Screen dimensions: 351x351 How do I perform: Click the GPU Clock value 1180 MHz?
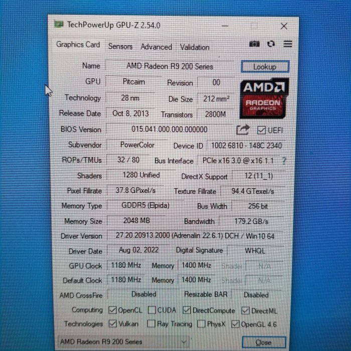point(126,265)
